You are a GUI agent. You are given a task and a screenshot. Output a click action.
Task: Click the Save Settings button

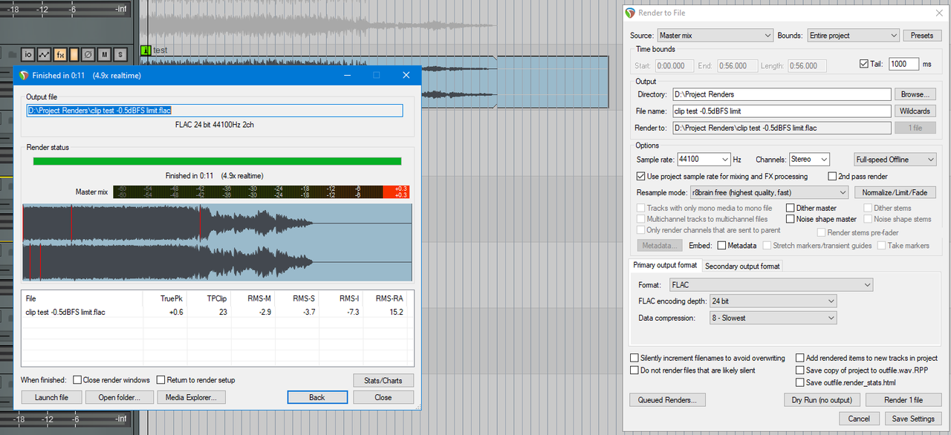click(913, 419)
